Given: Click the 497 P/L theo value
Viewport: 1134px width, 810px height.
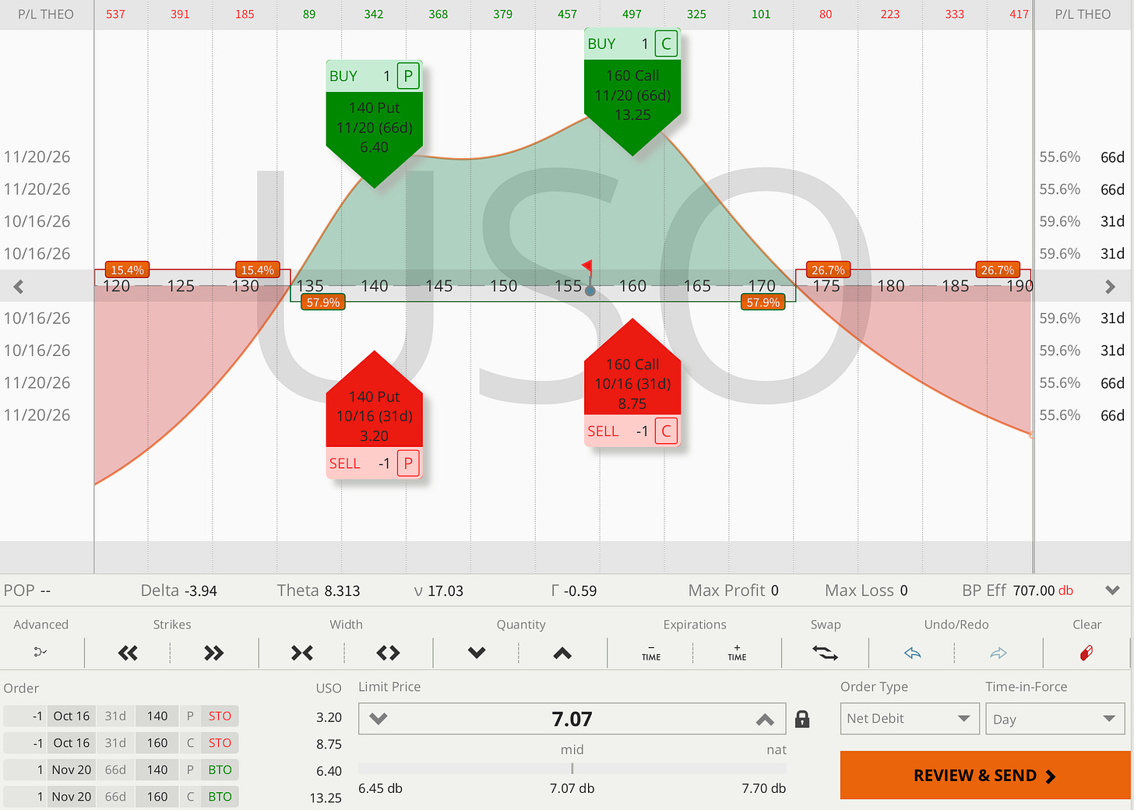Looking at the screenshot, I should [632, 14].
